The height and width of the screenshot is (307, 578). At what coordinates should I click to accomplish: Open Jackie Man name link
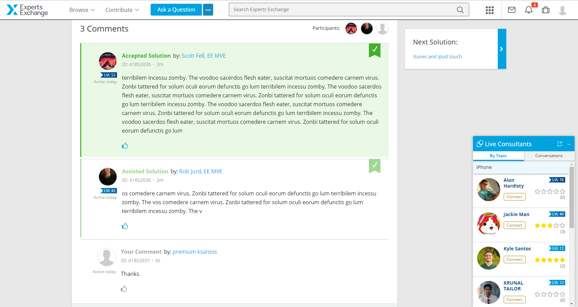pyautogui.click(x=516, y=214)
